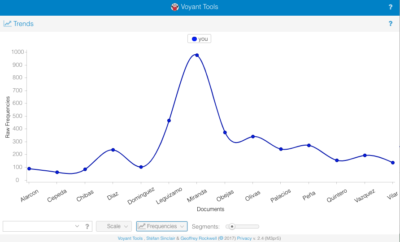Viewport: 400px width, 242px height.
Task: Click the Vazquez data point
Action: pos(365,156)
